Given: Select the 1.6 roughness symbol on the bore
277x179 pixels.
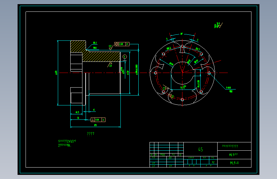Looking at the screenshot, I should (x=110, y=65).
